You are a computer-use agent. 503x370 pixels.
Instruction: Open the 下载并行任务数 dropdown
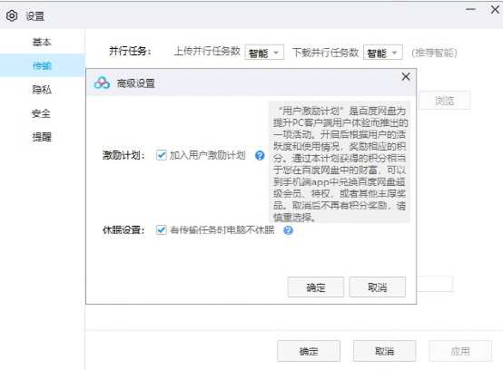pyautogui.click(x=383, y=53)
